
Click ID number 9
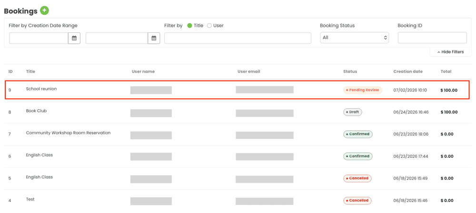click(x=10, y=90)
